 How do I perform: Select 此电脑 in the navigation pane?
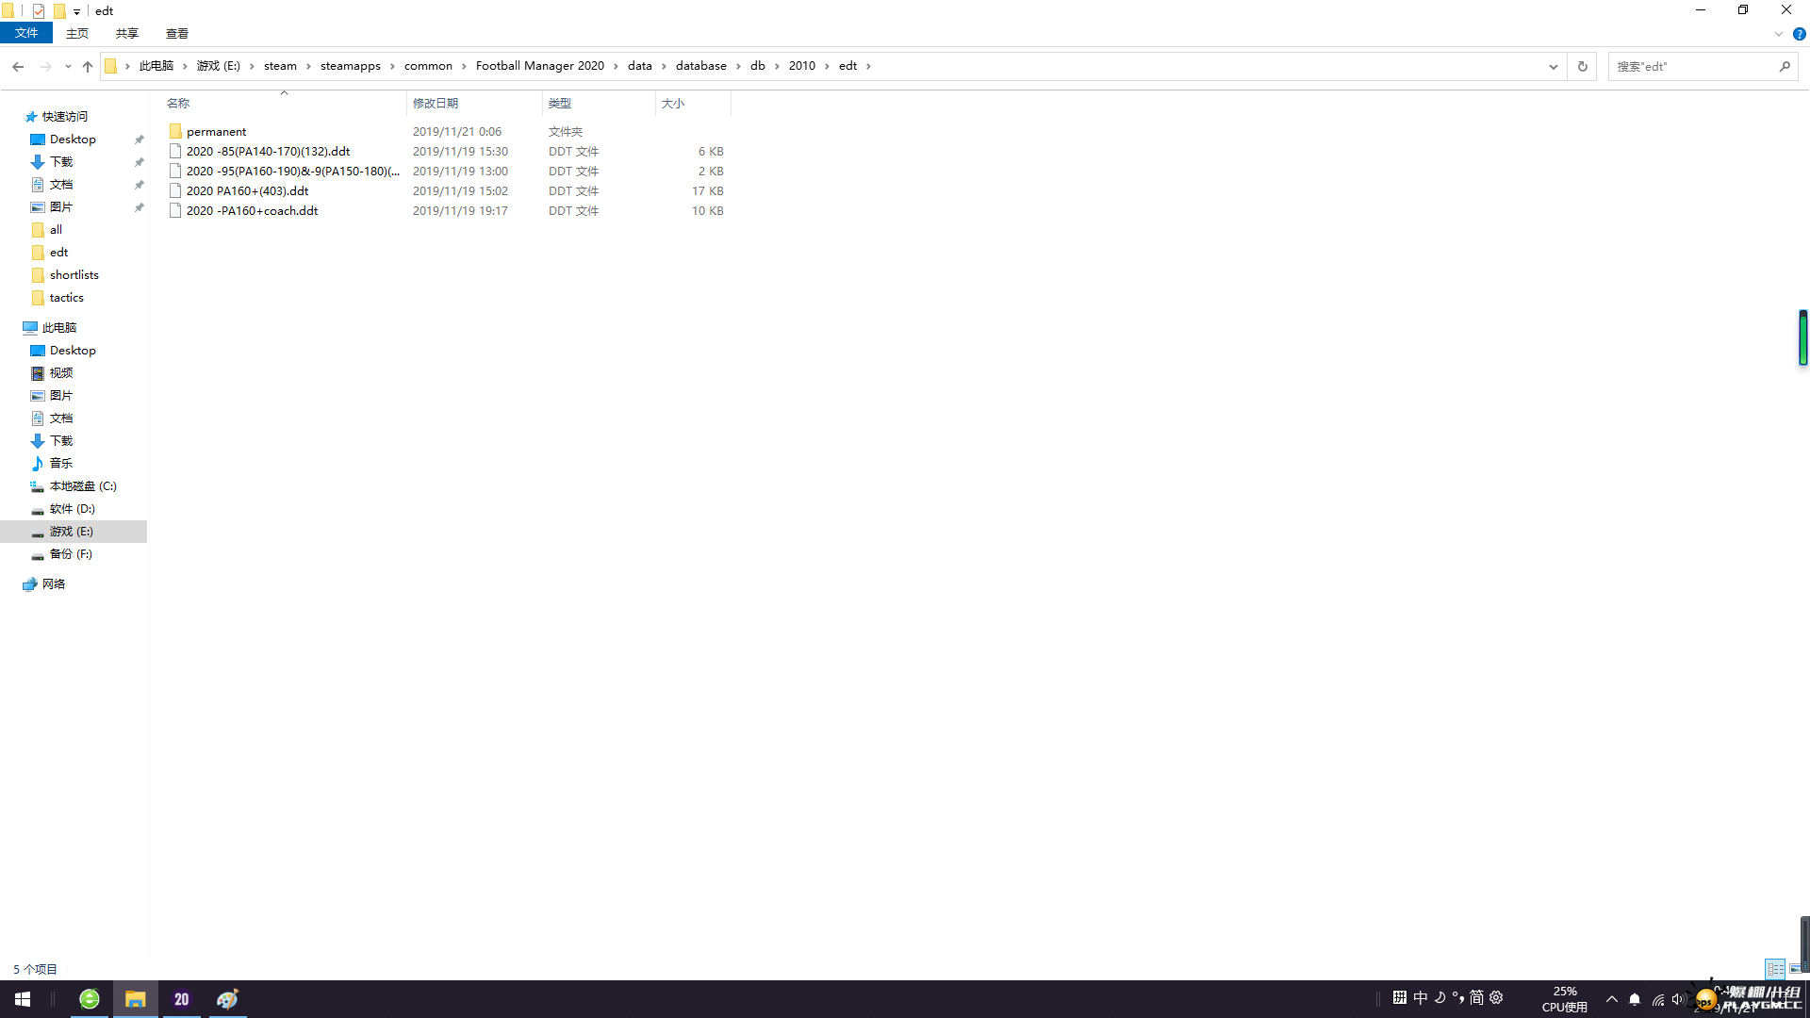pyautogui.click(x=59, y=328)
